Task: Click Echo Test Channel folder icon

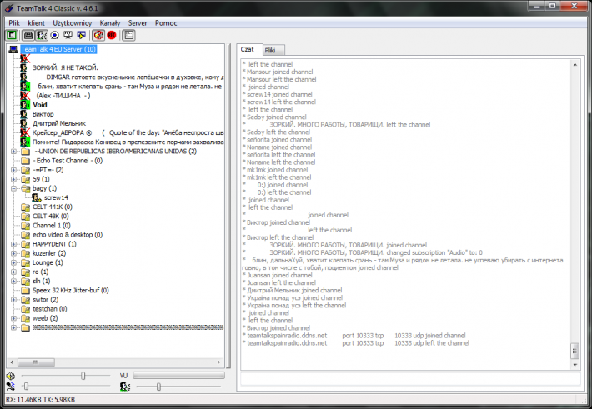Action: coord(25,161)
